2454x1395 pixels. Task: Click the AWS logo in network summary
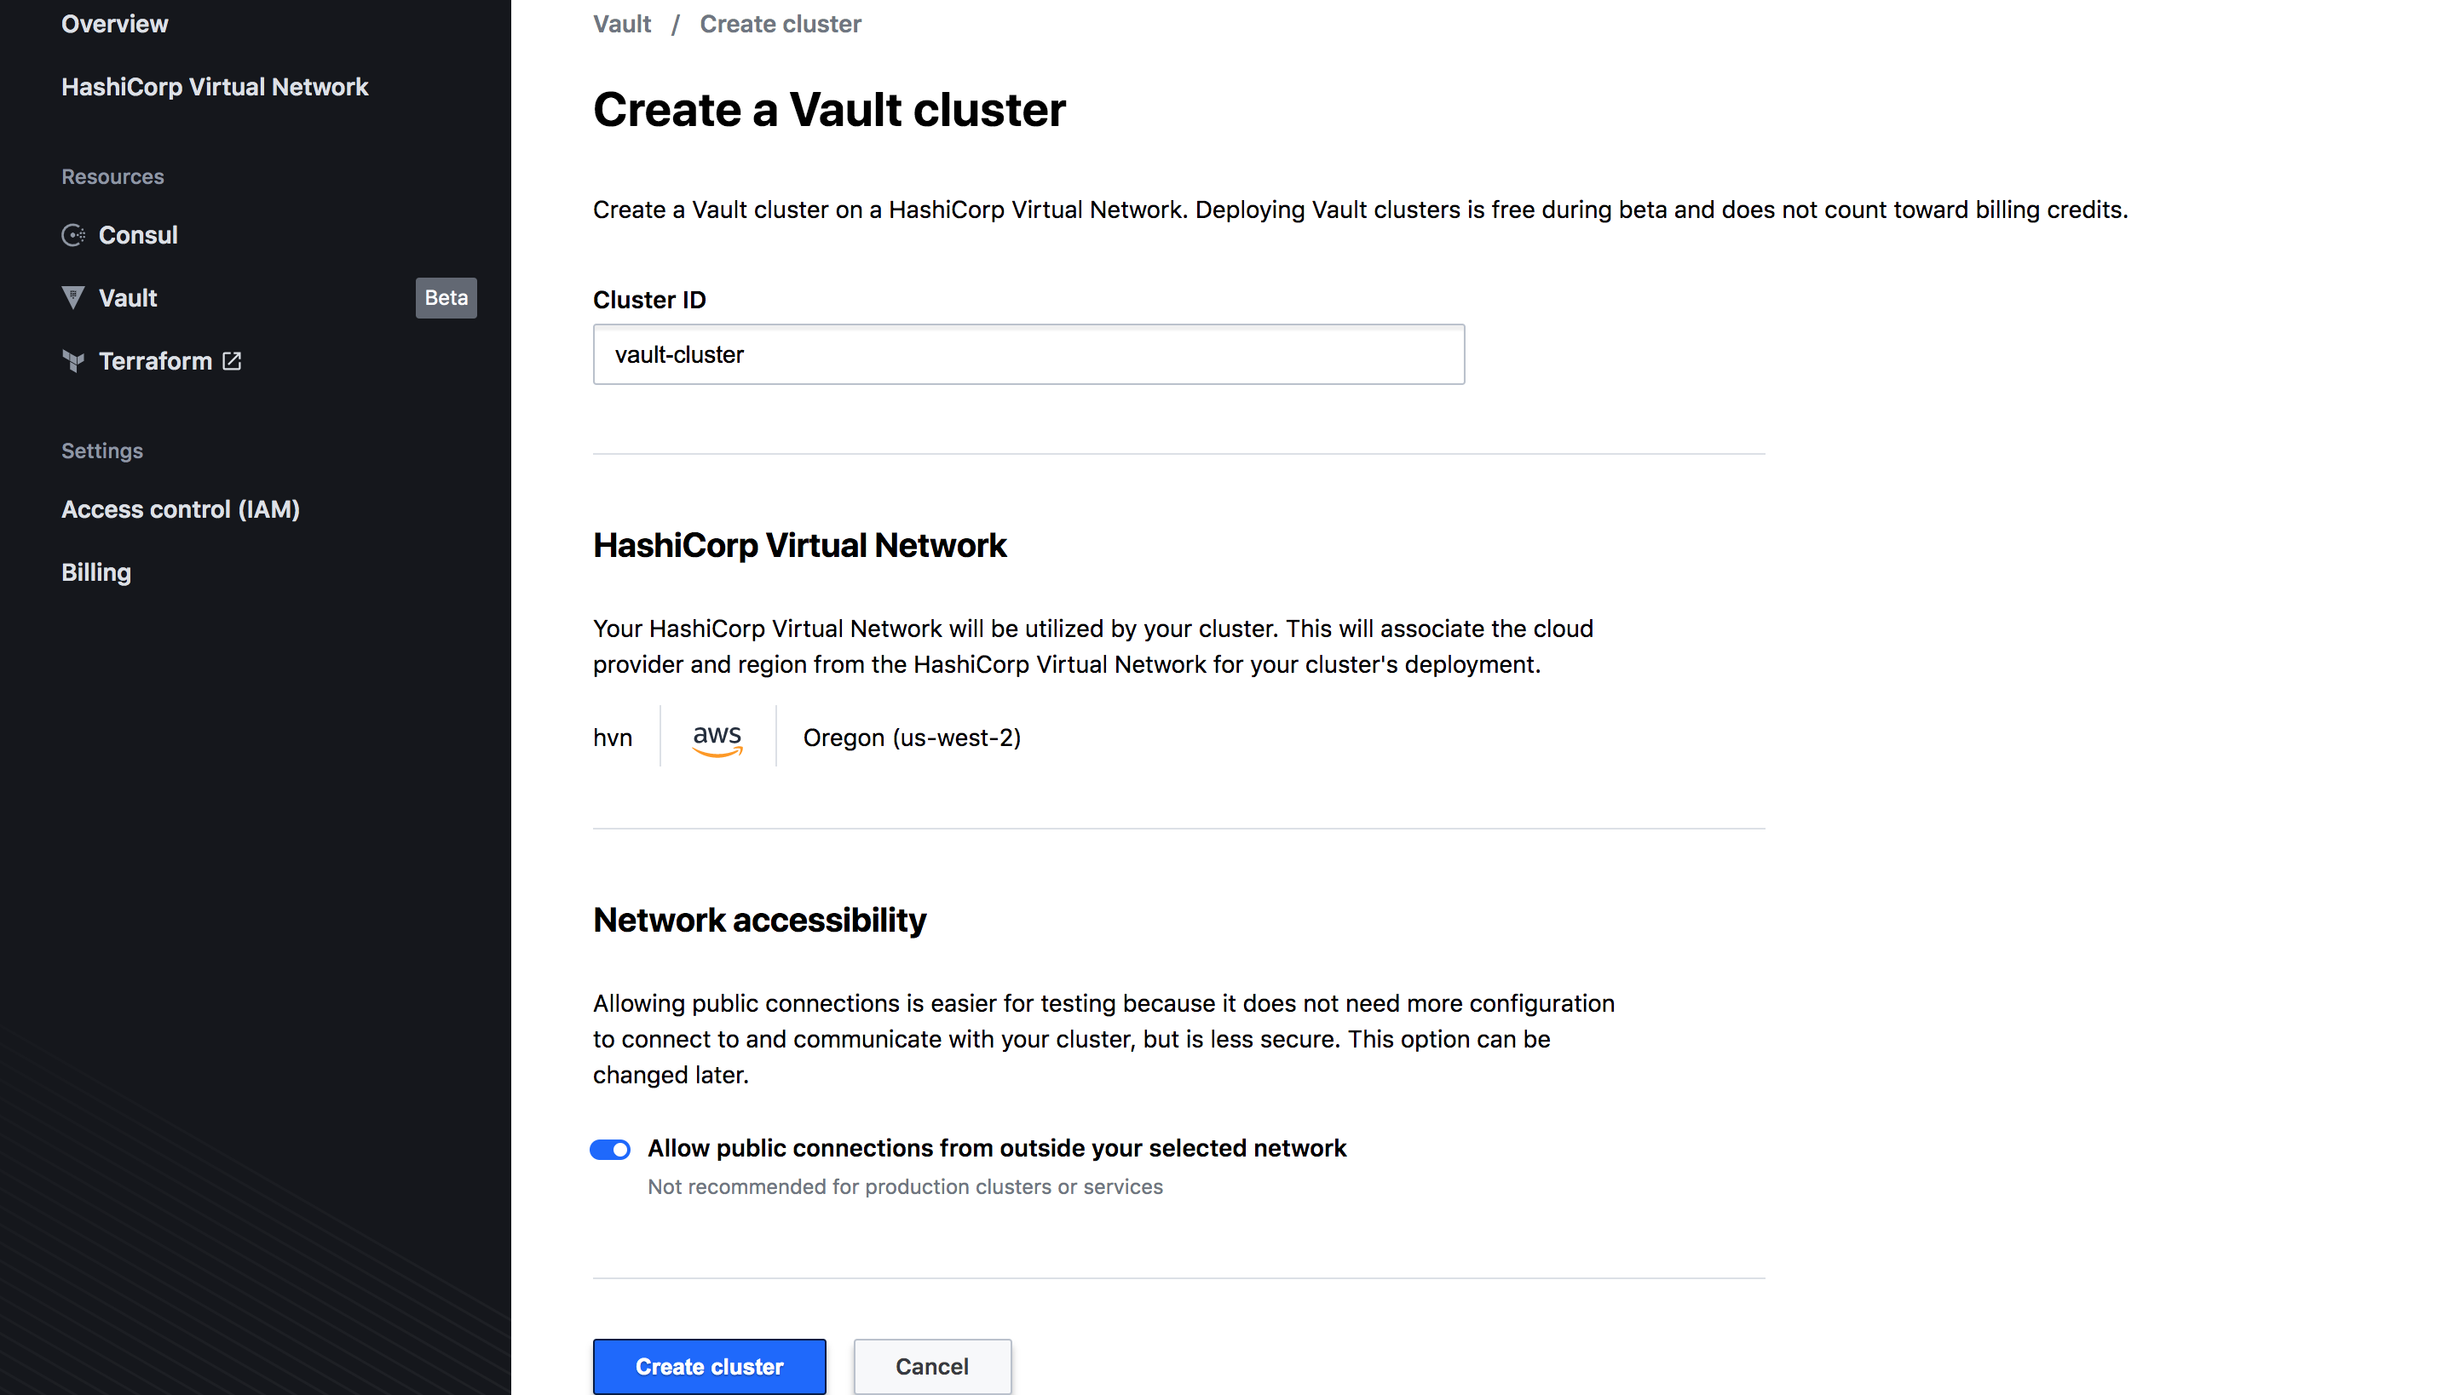click(x=717, y=738)
